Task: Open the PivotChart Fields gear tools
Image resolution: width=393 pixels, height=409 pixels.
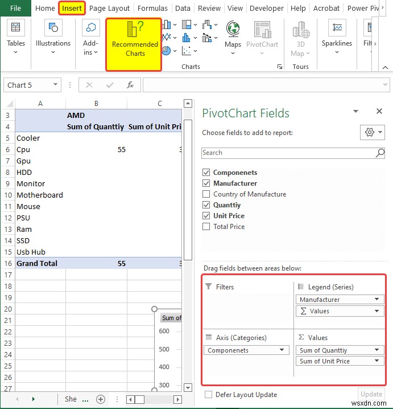Action: 373,132
